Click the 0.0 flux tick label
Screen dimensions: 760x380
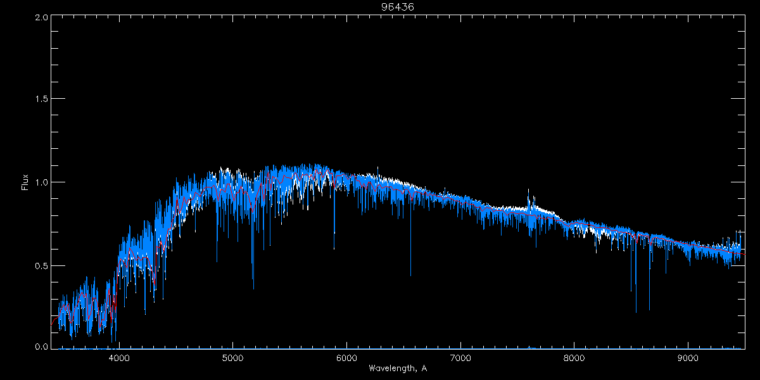(x=41, y=347)
